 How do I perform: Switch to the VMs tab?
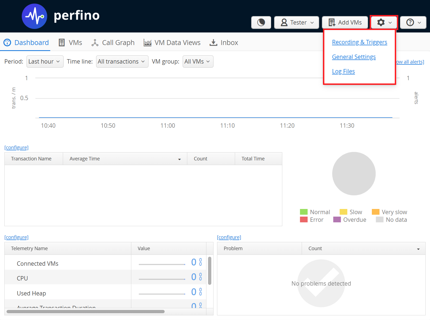(x=70, y=43)
